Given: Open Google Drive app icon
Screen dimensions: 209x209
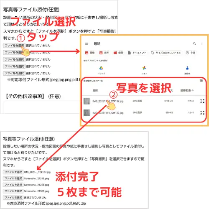Looking at the screenshot, I should [x=101, y=68].
